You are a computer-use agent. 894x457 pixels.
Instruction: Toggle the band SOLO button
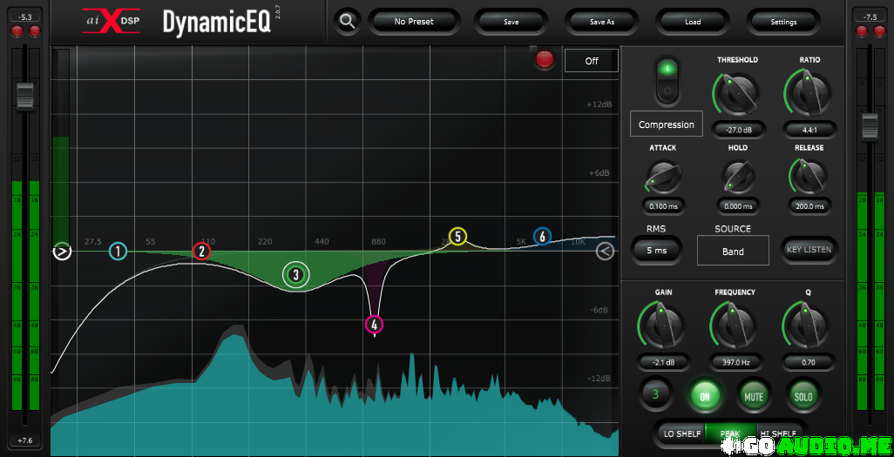pos(803,394)
